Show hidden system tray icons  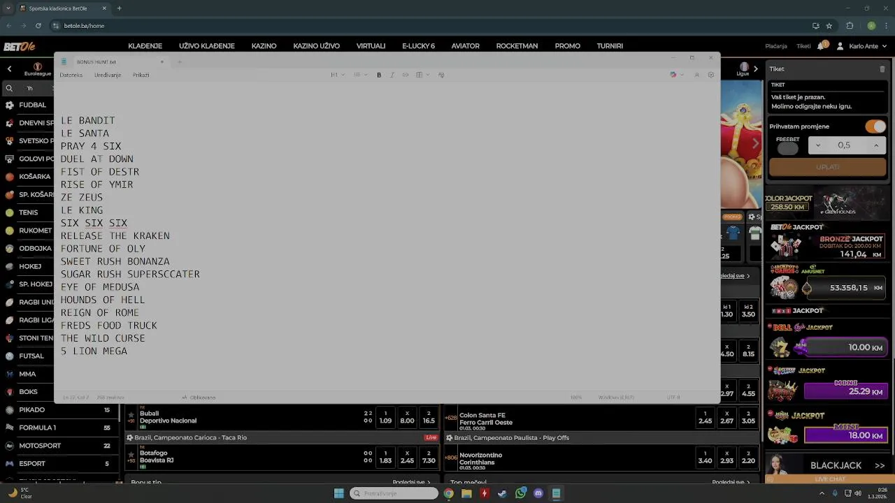click(822, 493)
